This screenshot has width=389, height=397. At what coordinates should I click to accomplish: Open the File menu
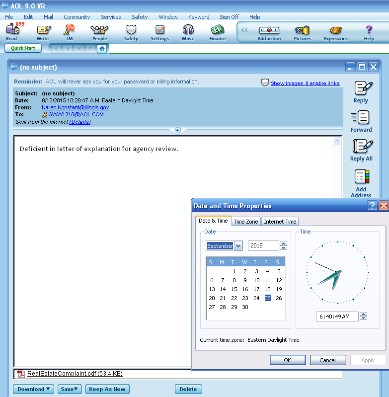[x=9, y=17]
